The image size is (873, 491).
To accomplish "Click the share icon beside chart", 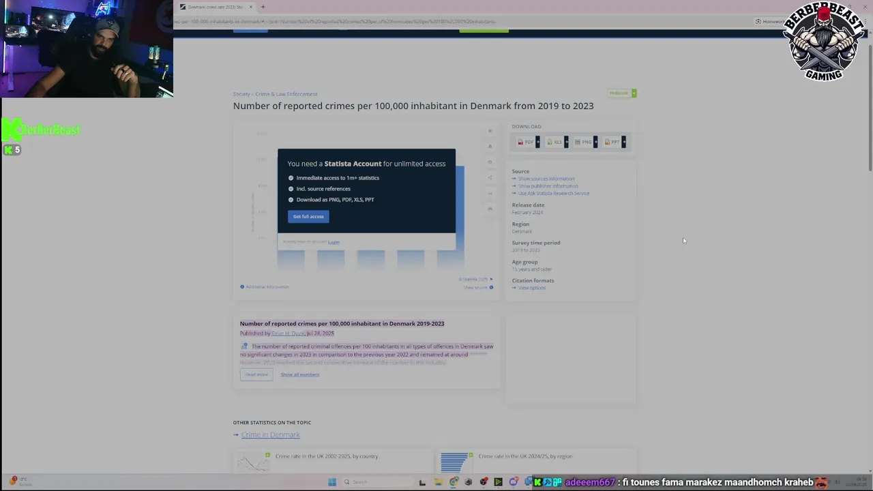I will [490, 178].
